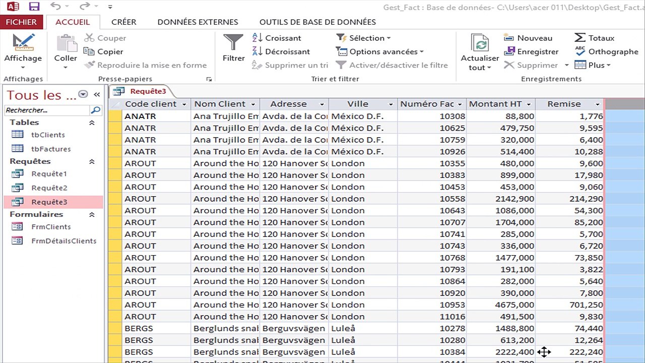Click the Actualiser tout refresh icon
The width and height of the screenshot is (645, 363).
(x=480, y=43)
